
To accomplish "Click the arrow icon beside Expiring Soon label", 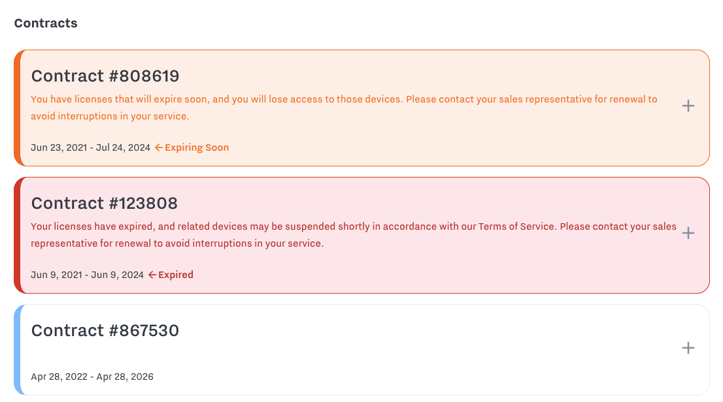I will (158, 147).
